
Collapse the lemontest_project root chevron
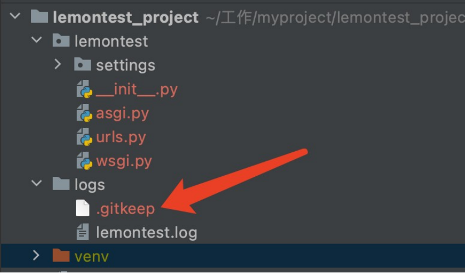coord(15,16)
